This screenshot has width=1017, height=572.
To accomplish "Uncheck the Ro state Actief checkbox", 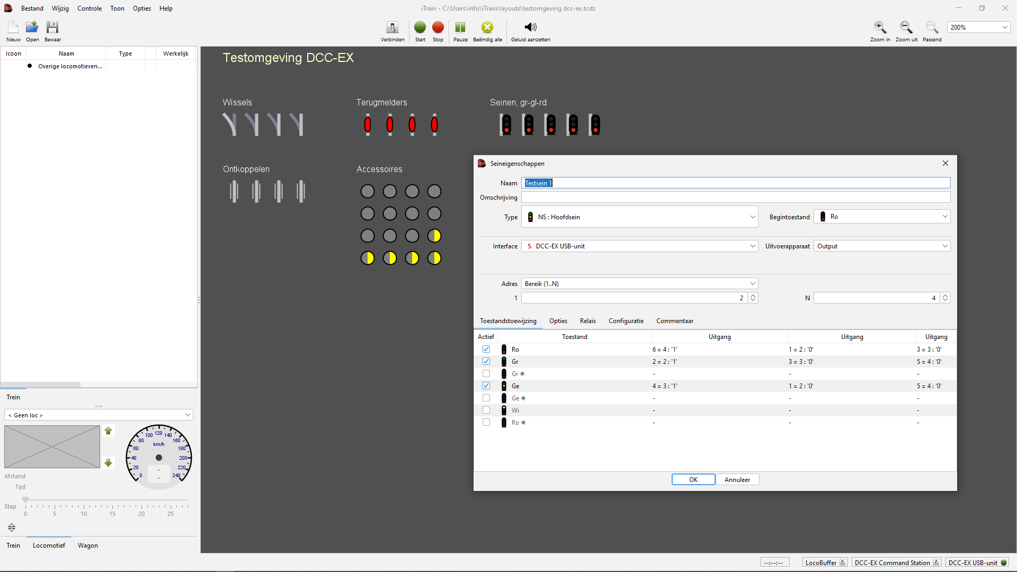I will point(486,350).
